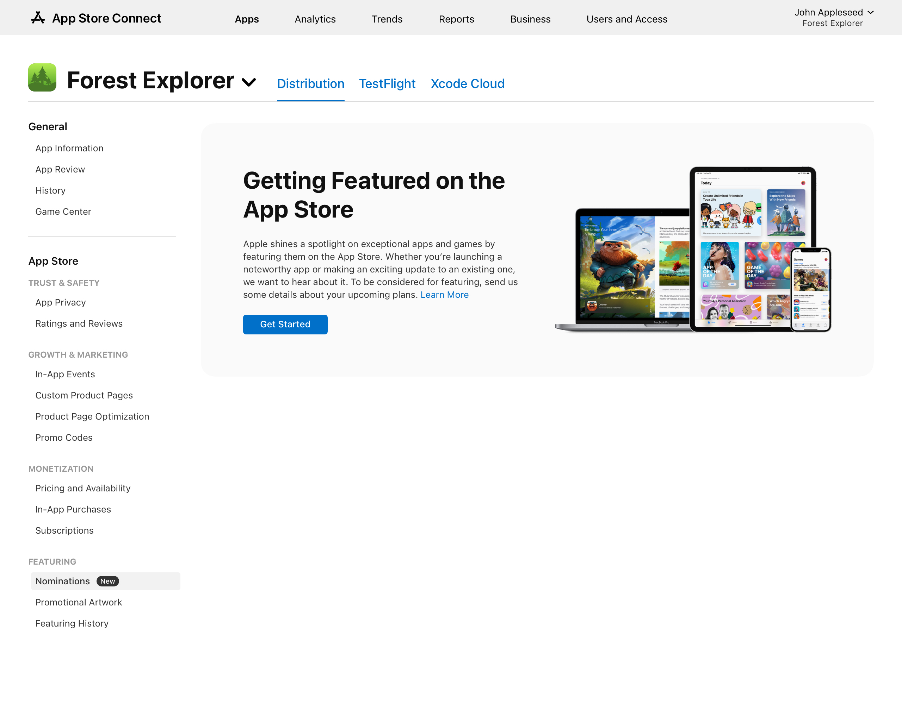The image size is (902, 704).
Task: Toggle the Distribution tab view
Action: (310, 83)
